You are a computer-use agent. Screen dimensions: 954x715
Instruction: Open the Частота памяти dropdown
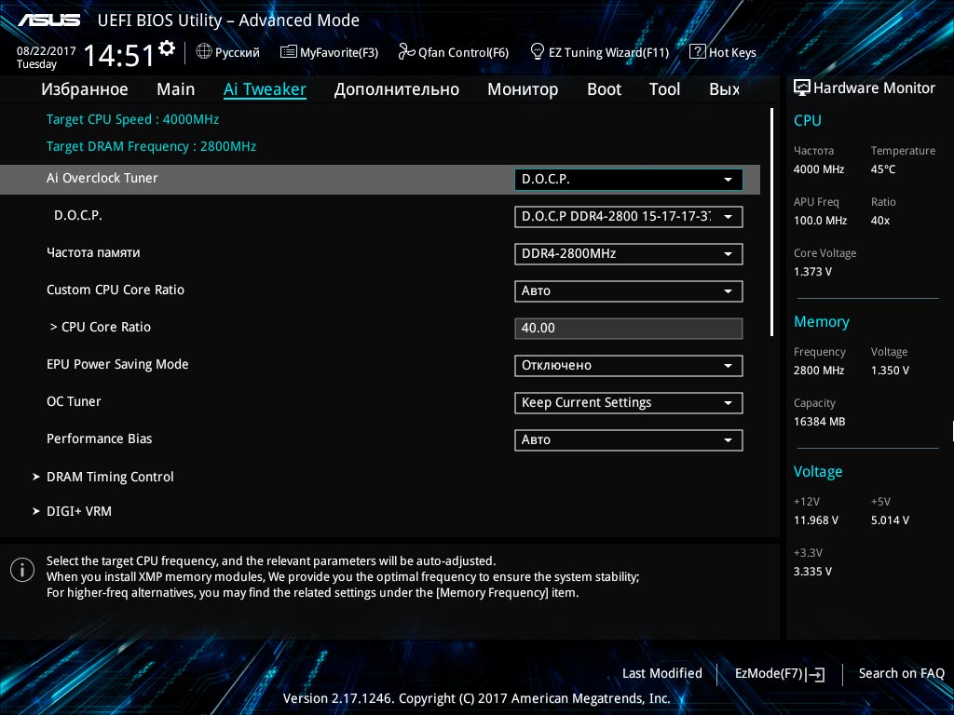click(x=629, y=254)
